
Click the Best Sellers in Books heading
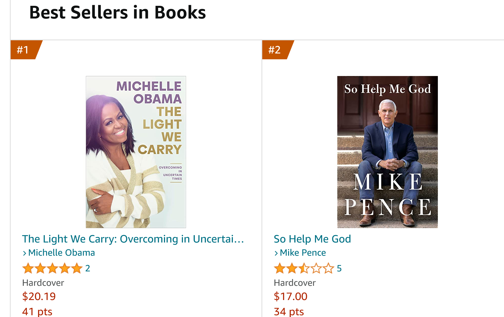point(118,12)
